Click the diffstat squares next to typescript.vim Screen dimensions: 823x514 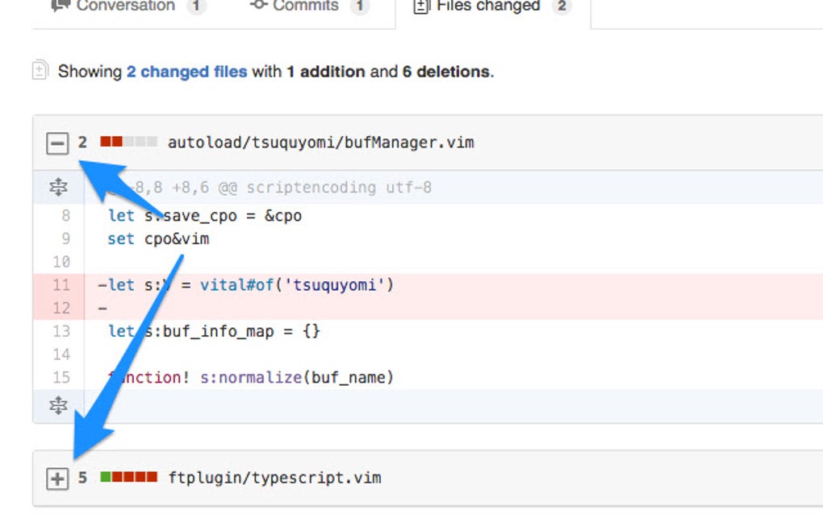tap(127, 478)
